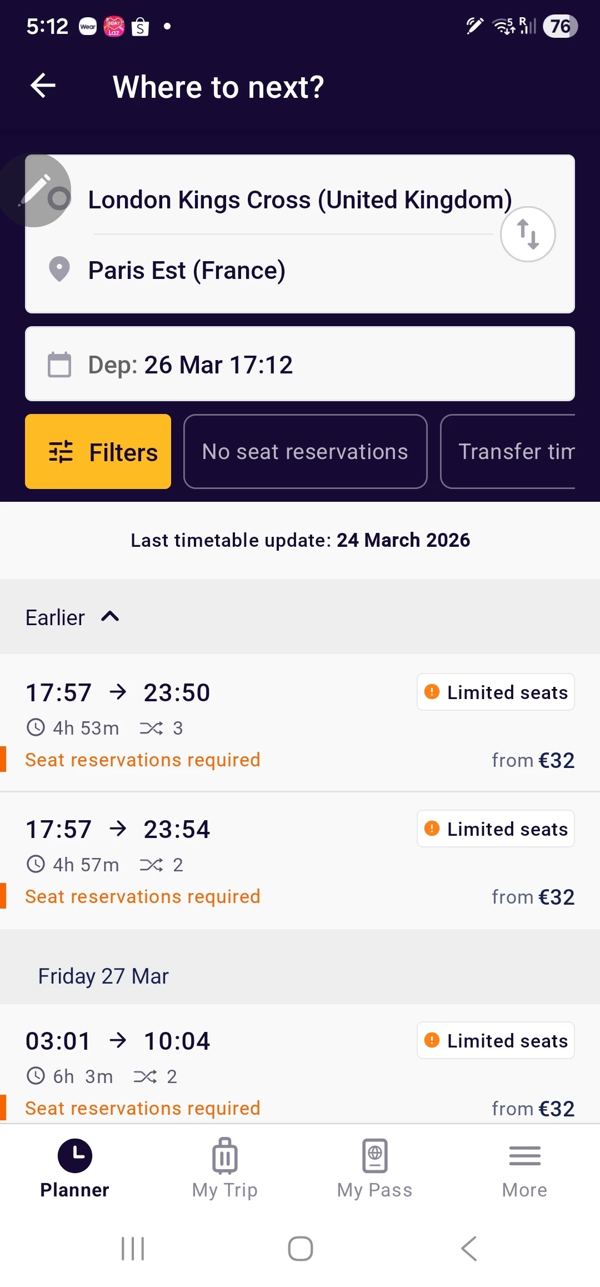600x1287 pixels.
Task: Open the Filters panel
Action: 98,451
